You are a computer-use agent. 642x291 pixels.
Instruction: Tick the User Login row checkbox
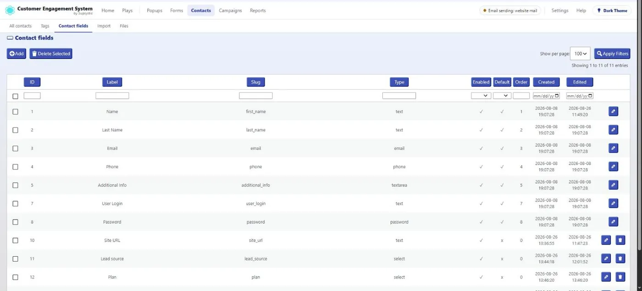click(15, 203)
